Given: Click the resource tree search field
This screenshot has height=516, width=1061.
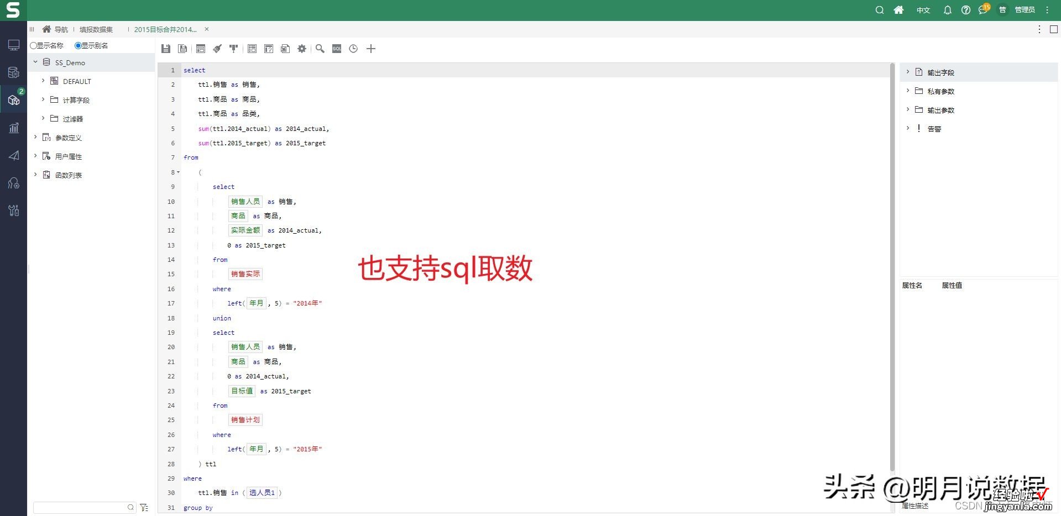Looking at the screenshot, I should (85, 507).
